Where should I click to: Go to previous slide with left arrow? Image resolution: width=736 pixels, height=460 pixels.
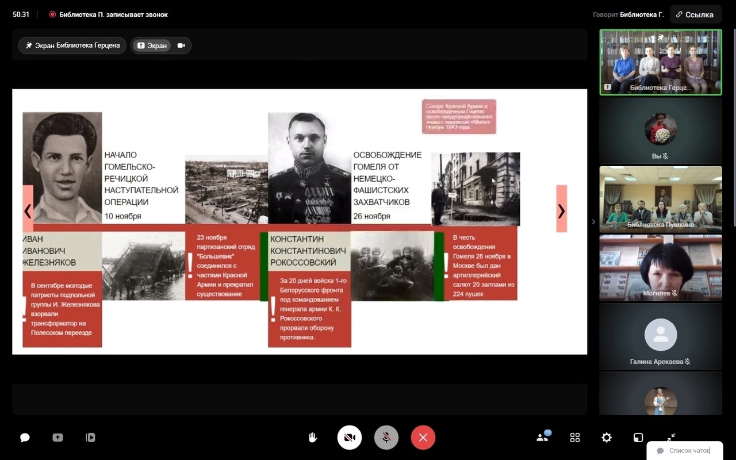pyautogui.click(x=28, y=211)
